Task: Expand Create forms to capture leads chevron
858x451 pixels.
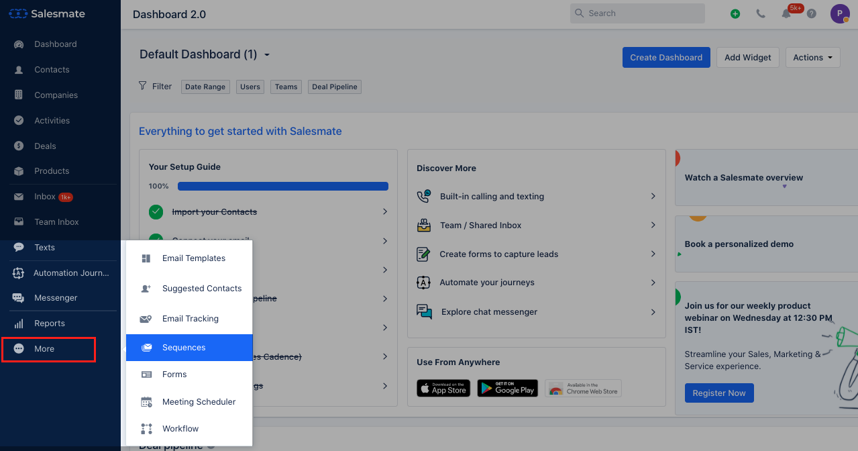Action: pyautogui.click(x=653, y=254)
